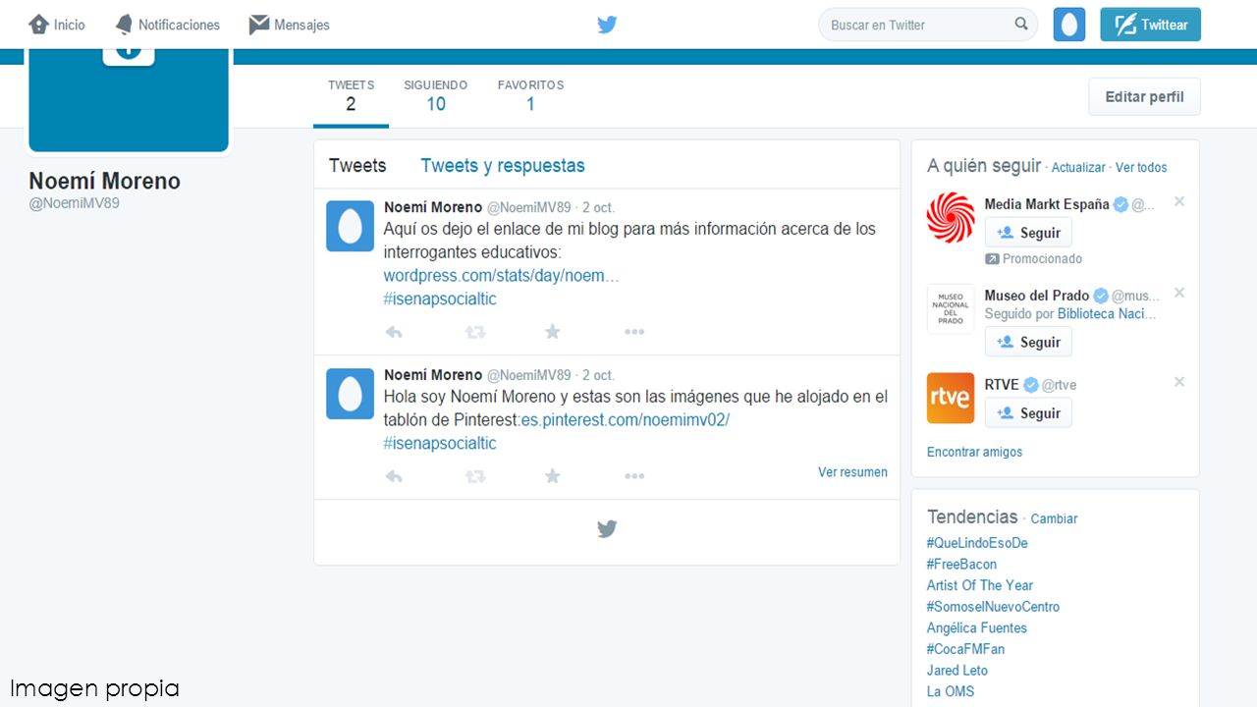The image size is (1257, 707).
Task: Open wordpress.com/stats link in tweet
Action: point(501,276)
